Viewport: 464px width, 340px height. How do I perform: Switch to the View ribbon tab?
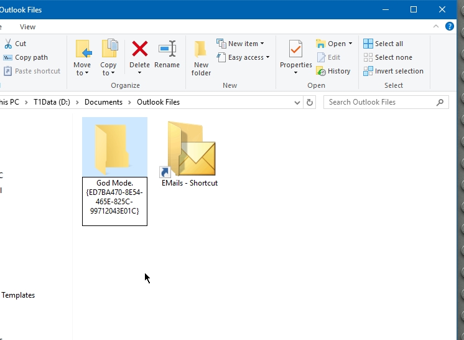27,27
